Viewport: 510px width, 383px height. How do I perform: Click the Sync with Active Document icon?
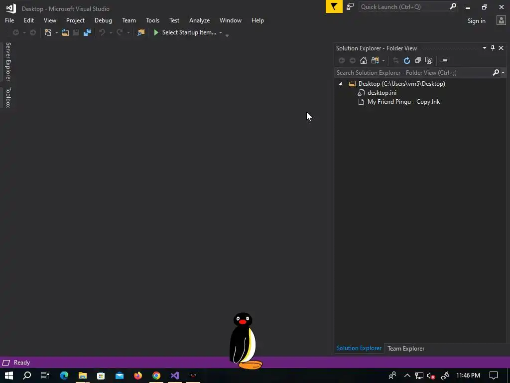(x=395, y=60)
